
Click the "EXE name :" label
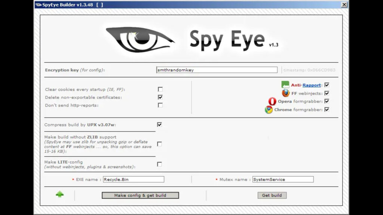[88, 180]
